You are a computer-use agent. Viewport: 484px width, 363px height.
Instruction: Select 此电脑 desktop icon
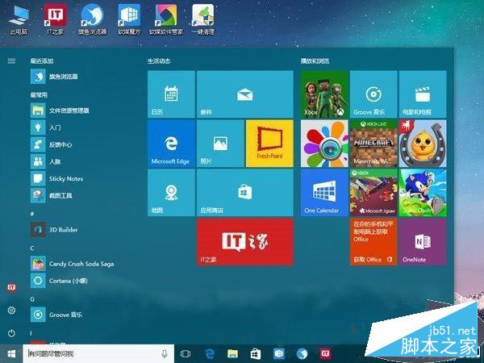[x=19, y=19]
